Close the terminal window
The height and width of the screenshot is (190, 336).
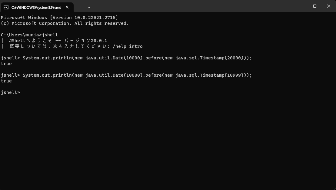click(328, 6)
